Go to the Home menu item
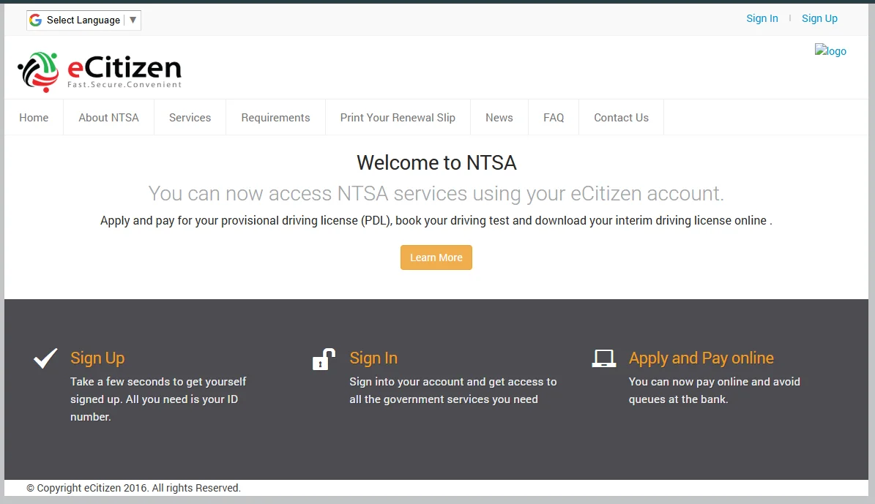Viewport: 875px width, 504px height. (34, 118)
